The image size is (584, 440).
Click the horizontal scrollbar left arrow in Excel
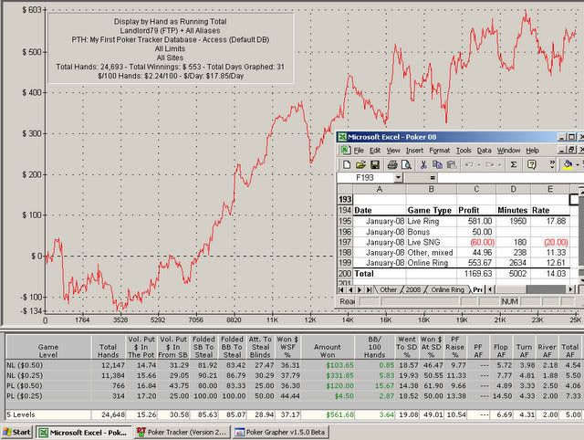(491, 289)
